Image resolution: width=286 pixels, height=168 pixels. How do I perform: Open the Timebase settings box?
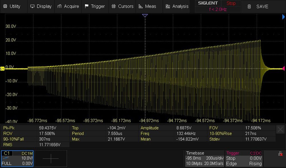pos(205,159)
